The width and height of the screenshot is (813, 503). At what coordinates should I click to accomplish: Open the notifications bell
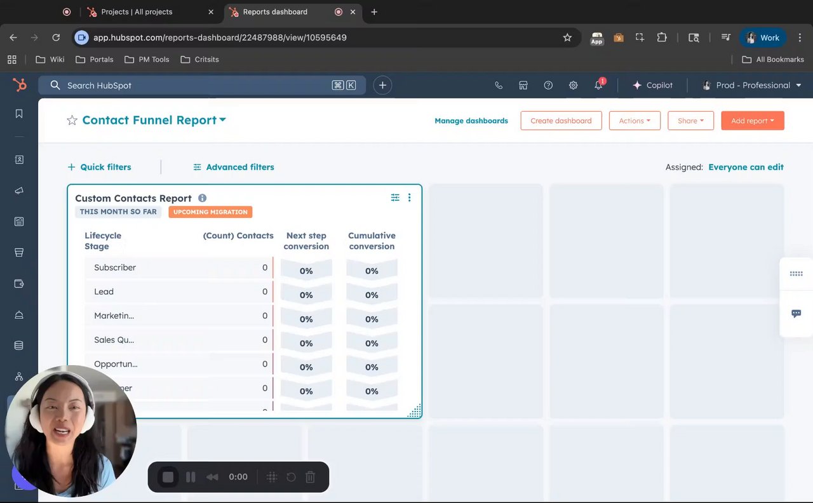pos(598,85)
